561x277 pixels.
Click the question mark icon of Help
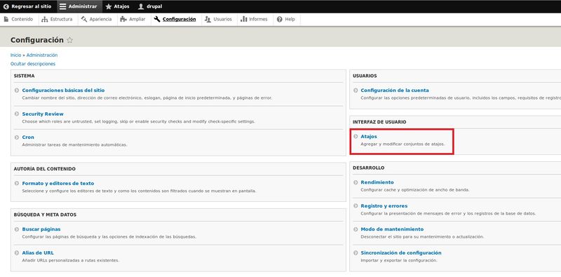coord(279,20)
